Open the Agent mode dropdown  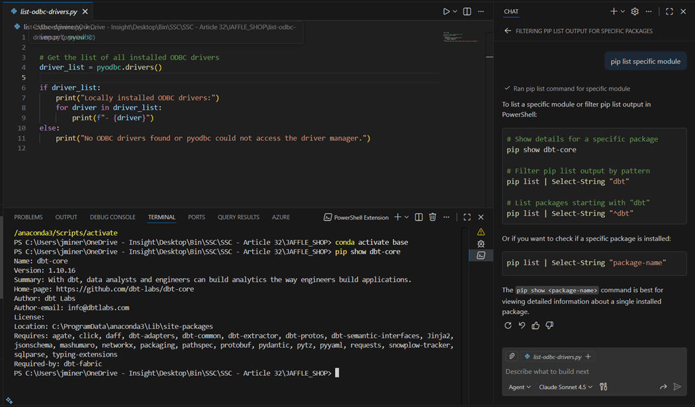tap(520, 387)
